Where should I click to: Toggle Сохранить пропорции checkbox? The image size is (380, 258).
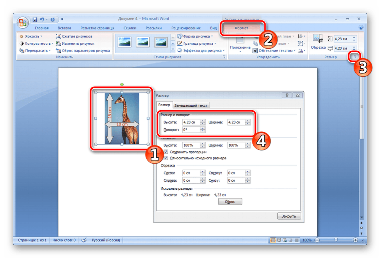tap(166, 152)
